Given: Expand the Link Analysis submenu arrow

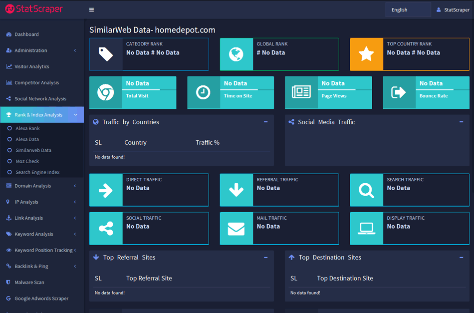Looking at the screenshot, I should point(75,218).
